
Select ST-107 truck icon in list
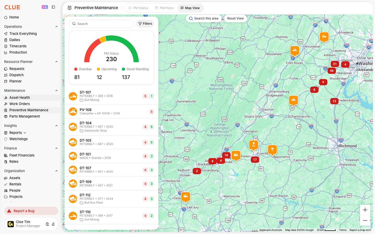[73, 96]
